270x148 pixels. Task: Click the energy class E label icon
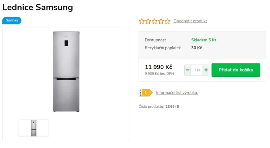tap(145, 93)
